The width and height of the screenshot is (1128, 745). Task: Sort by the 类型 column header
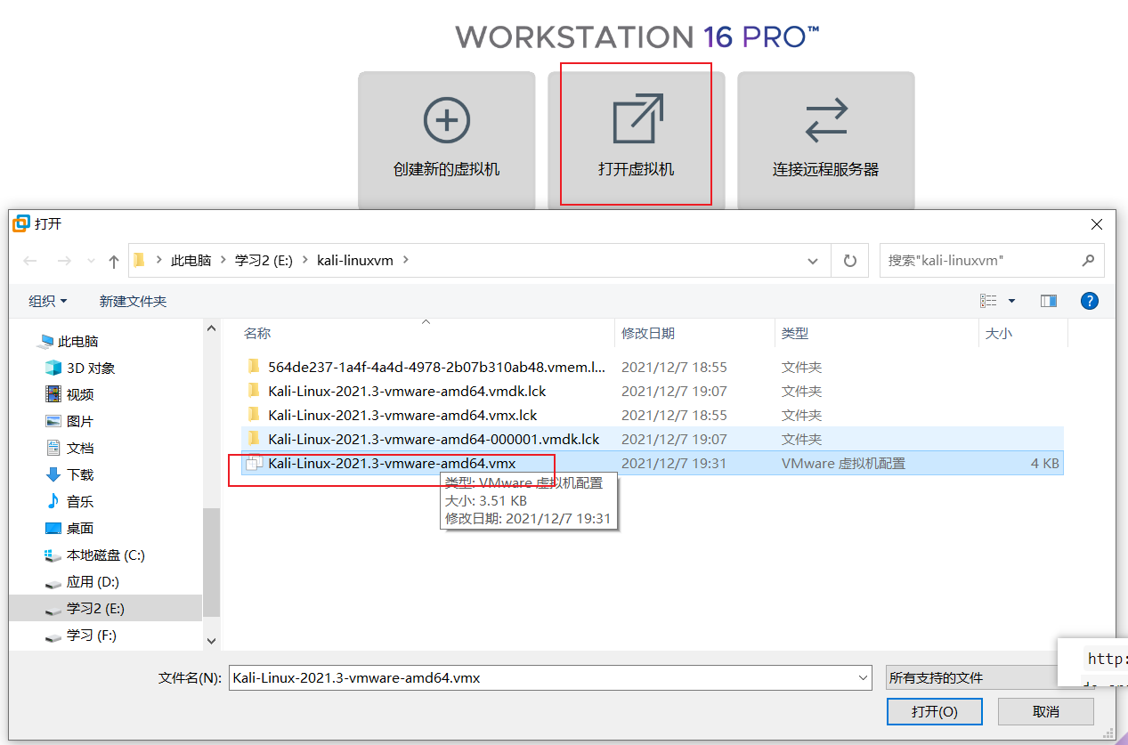[795, 334]
